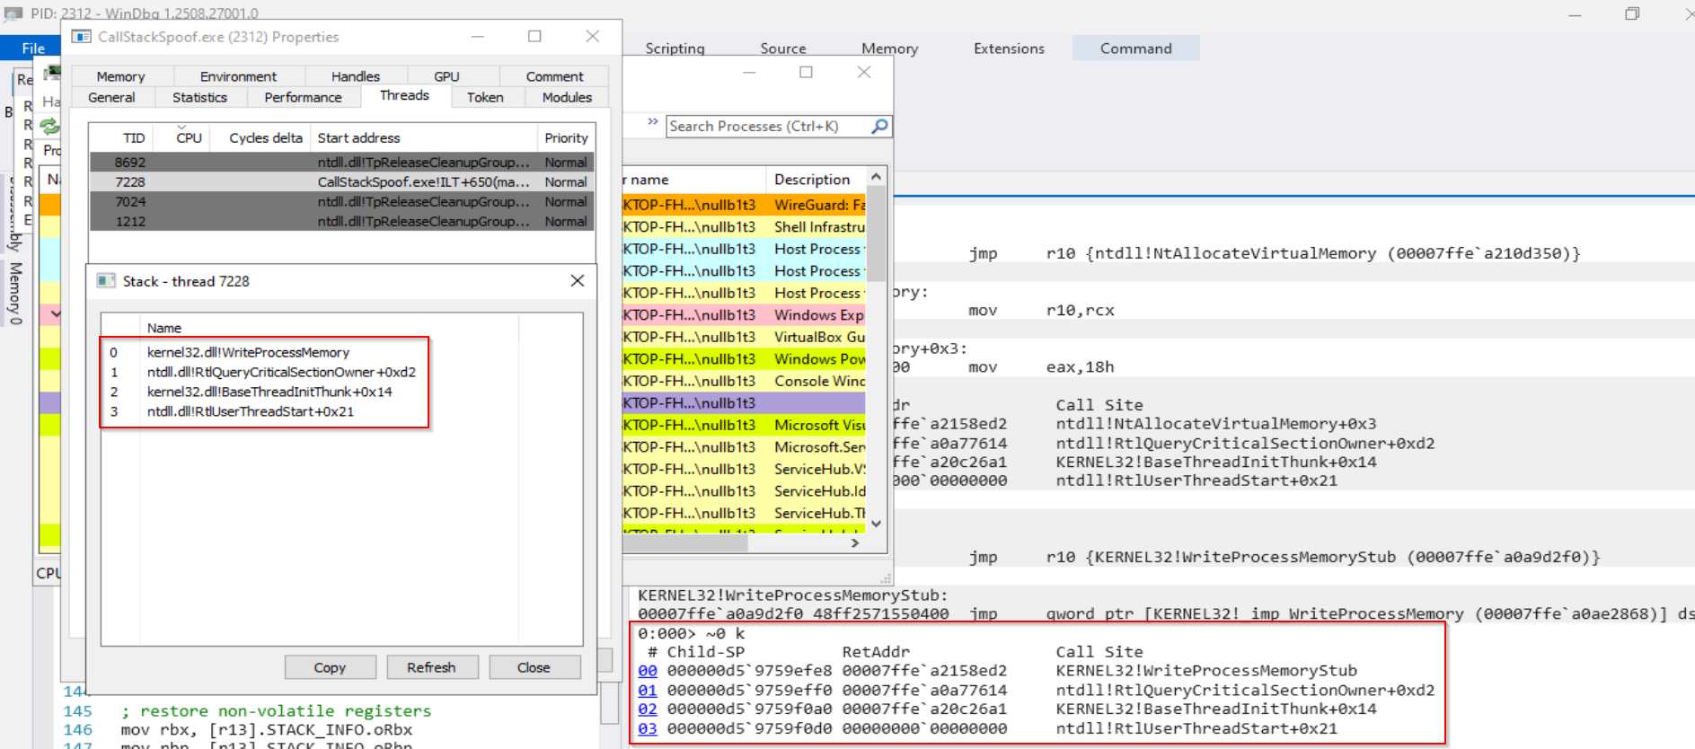This screenshot has width=1695, height=749.
Task: Click the Name column header in Stack dialog
Action: click(329, 328)
